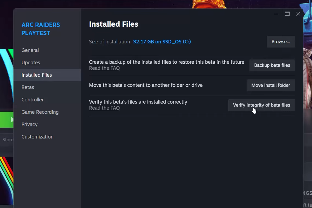Show the Game Recording settings
The image size is (312, 208).
[x=40, y=112]
